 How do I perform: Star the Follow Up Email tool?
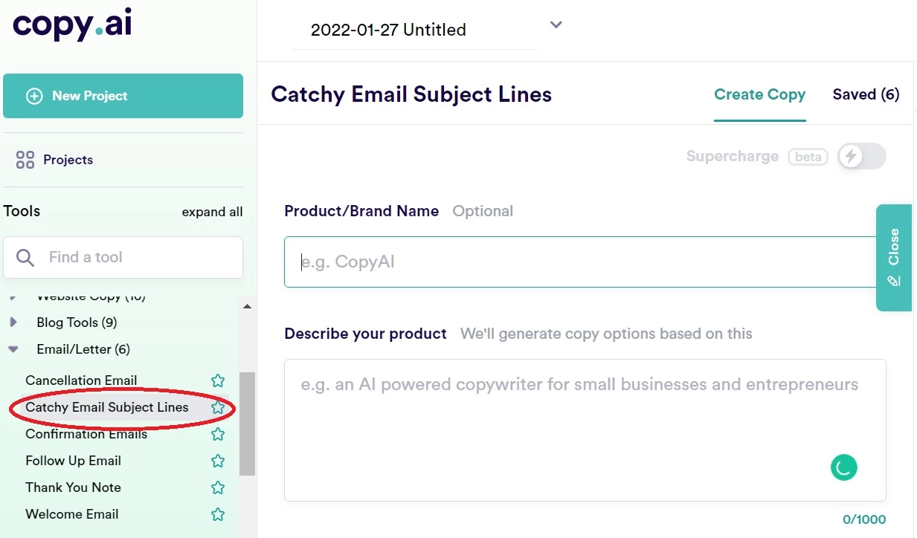(218, 461)
